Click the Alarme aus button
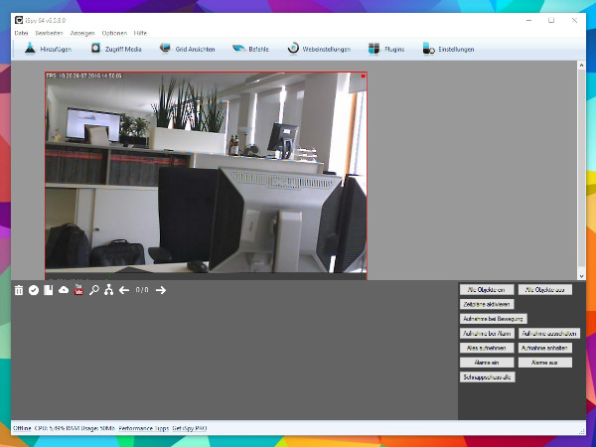This screenshot has height=447, width=596. coord(544,364)
